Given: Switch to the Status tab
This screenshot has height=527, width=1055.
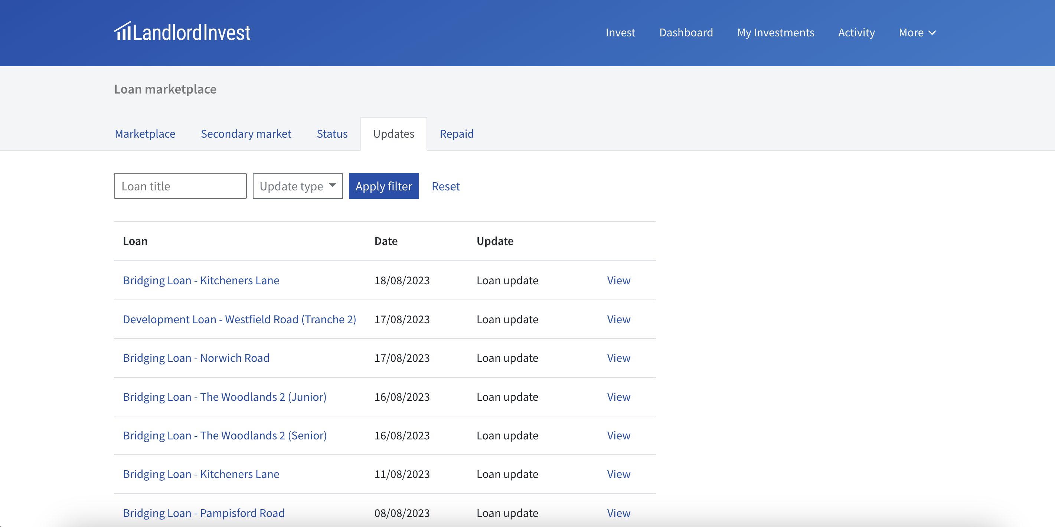Looking at the screenshot, I should pyautogui.click(x=332, y=134).
